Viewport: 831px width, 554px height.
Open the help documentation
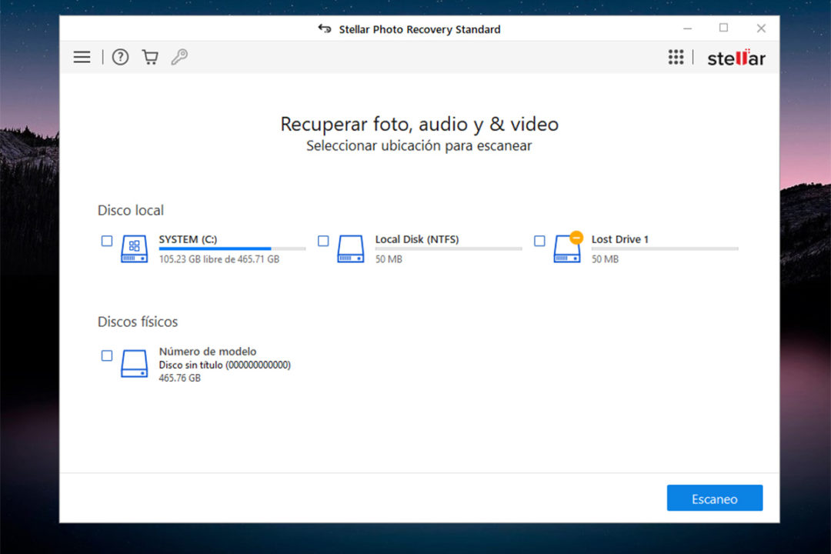pyautogui.click(x=120, y=57)
